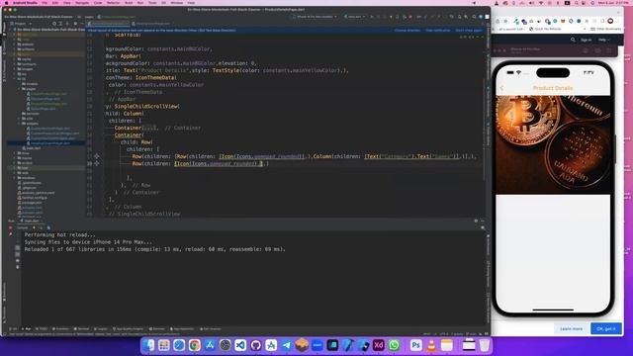The width and height of the screenshot is (633, 356).
Task: Collapse the pages folder in the project tree
Action: (20, 89)
